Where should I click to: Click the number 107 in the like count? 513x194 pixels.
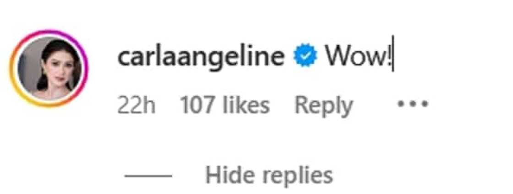click(197, 106)
